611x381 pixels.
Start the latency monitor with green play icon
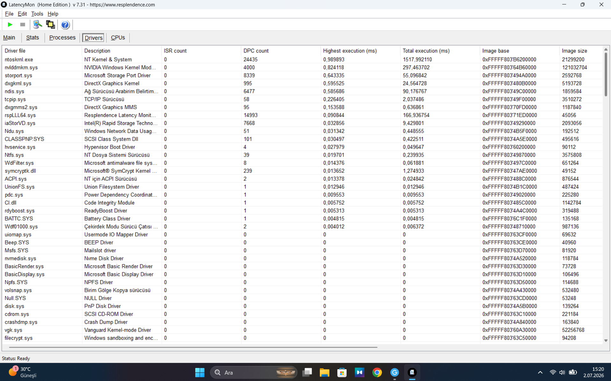10,25
